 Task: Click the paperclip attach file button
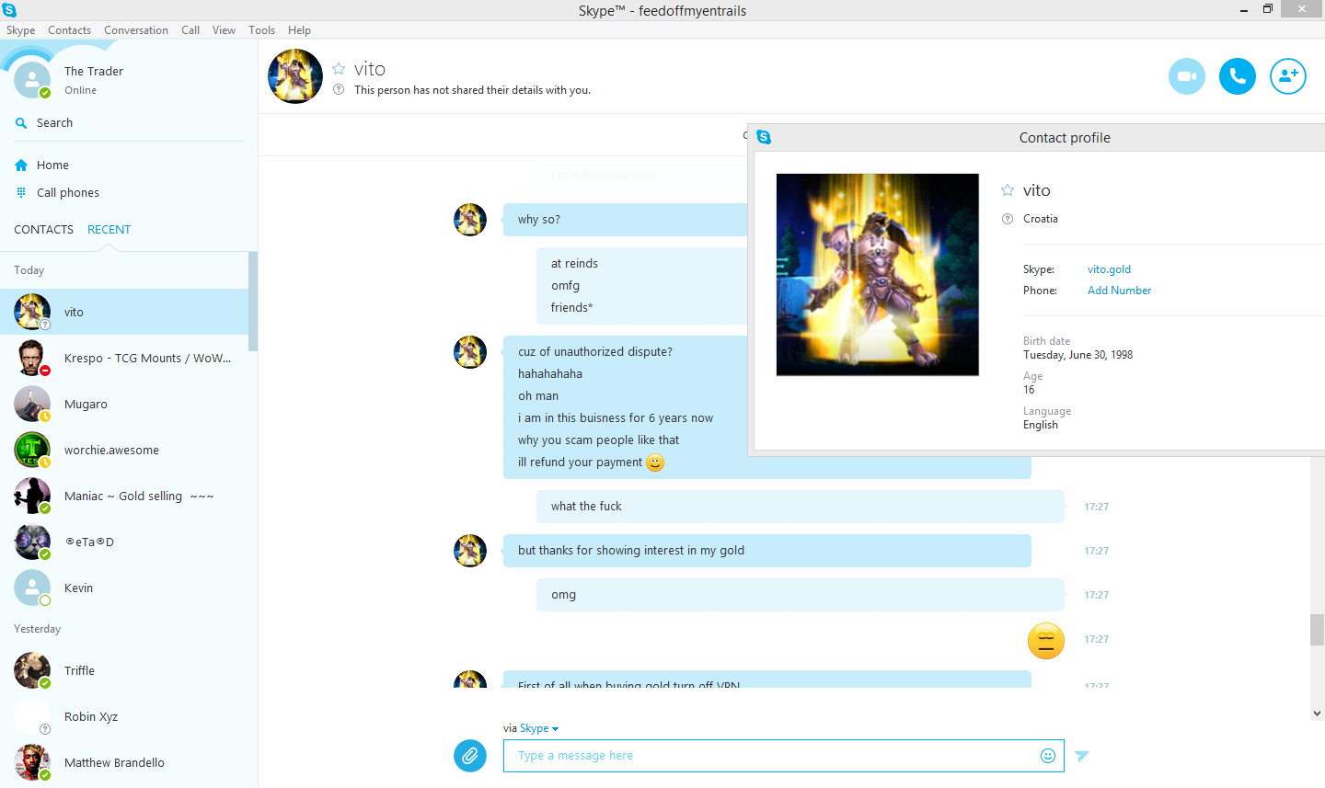click(x=470, y=756)
